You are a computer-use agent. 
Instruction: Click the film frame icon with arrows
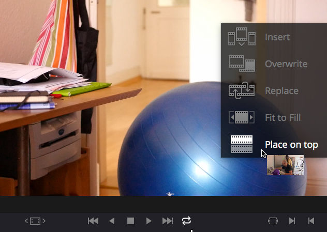tap(35, 221)
